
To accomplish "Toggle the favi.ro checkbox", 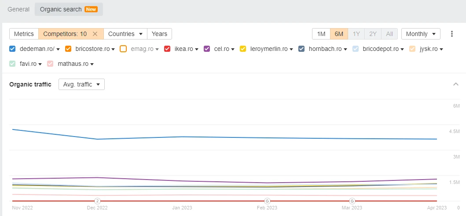I will pos(12,64).
